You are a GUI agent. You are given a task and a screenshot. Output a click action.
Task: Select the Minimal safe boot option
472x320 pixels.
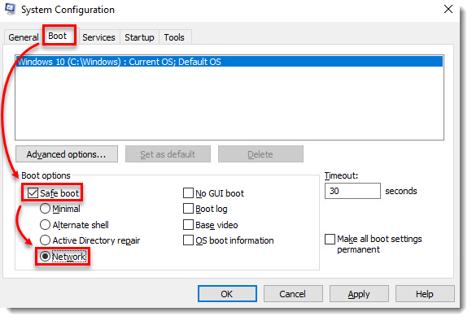click(x=45, y=209)
